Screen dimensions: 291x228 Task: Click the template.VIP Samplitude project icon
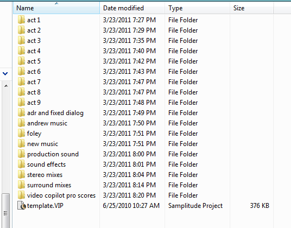tap(22, 205)
